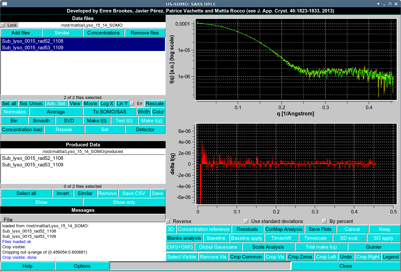Click Remove files in Data files panel
The height and width of the screenshot is (272, 401).
point(145,33)
